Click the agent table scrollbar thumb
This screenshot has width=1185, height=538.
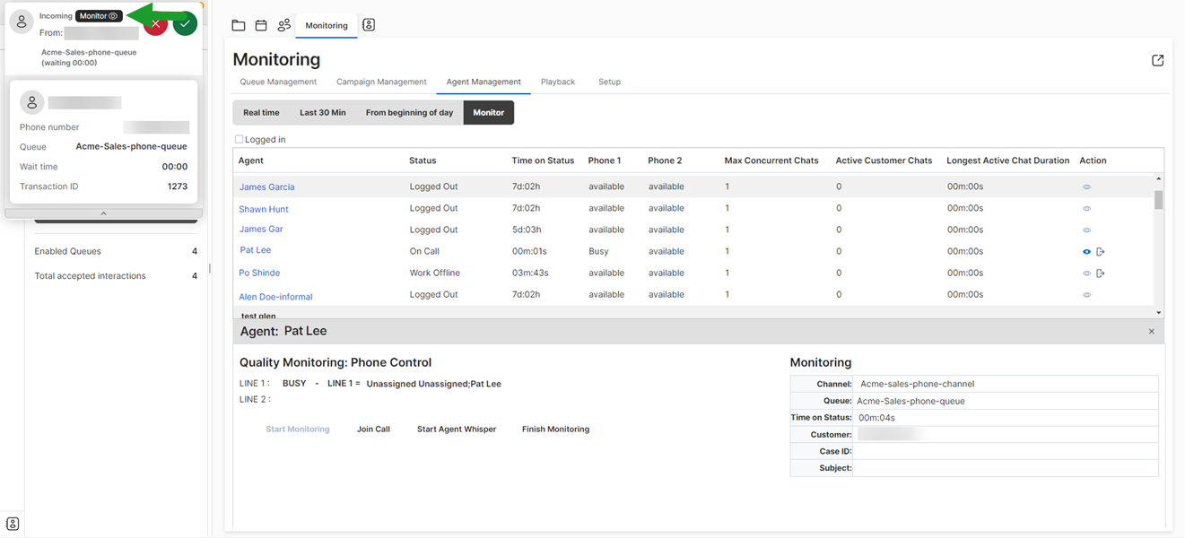tap(1159, 200)
